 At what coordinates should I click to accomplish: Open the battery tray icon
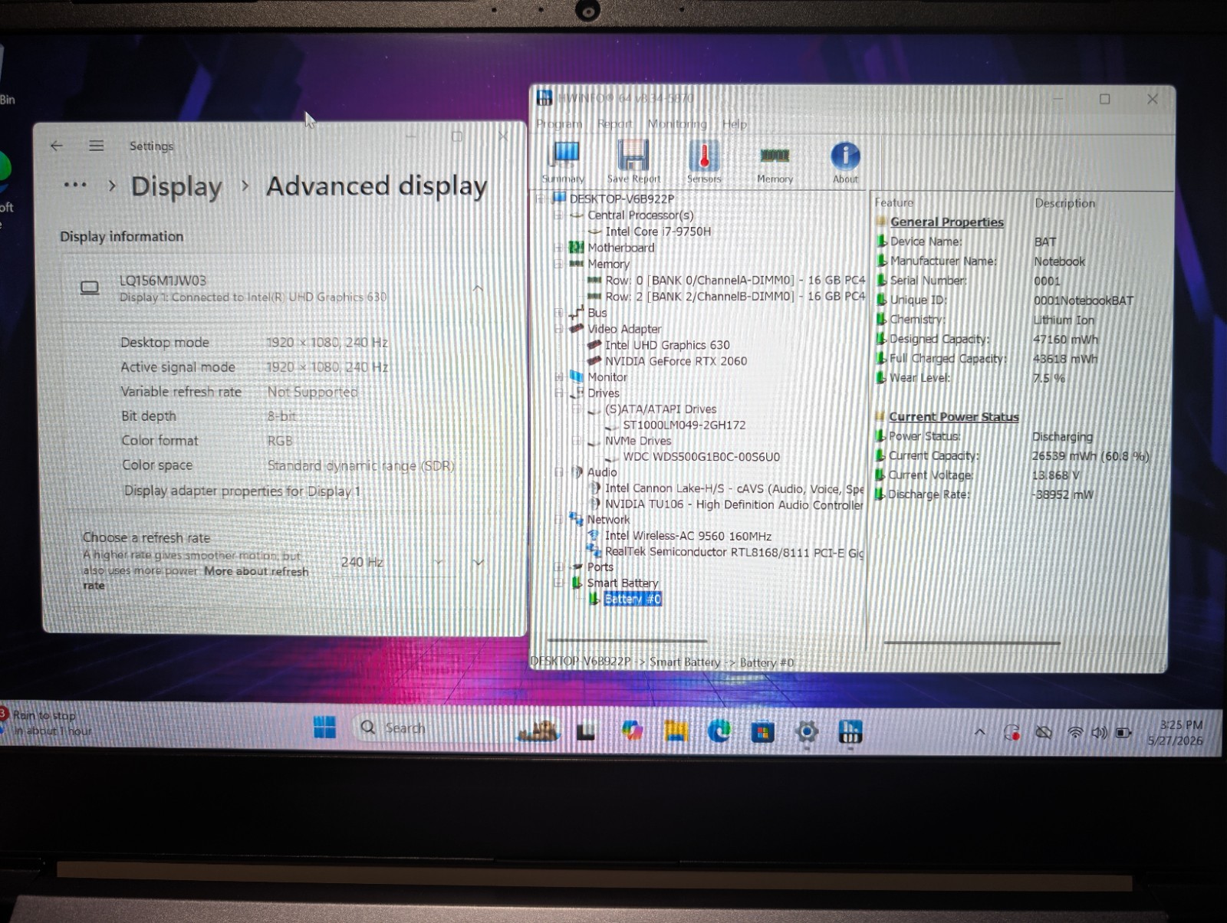point(1123,733)
